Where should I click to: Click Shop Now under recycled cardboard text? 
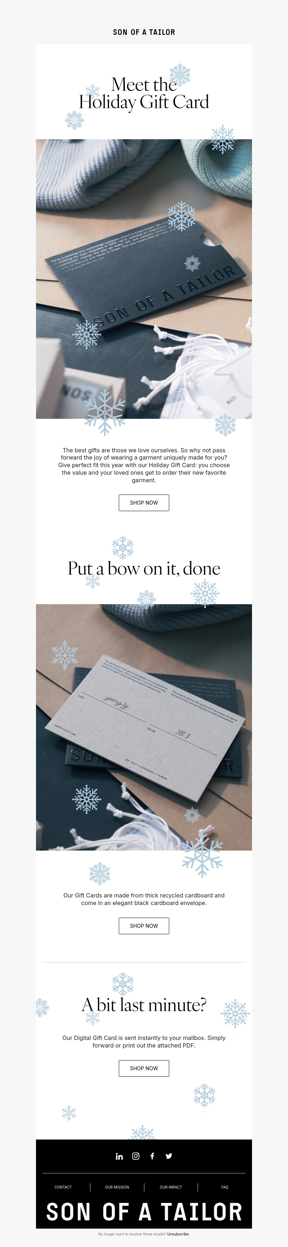pos(144,926)
